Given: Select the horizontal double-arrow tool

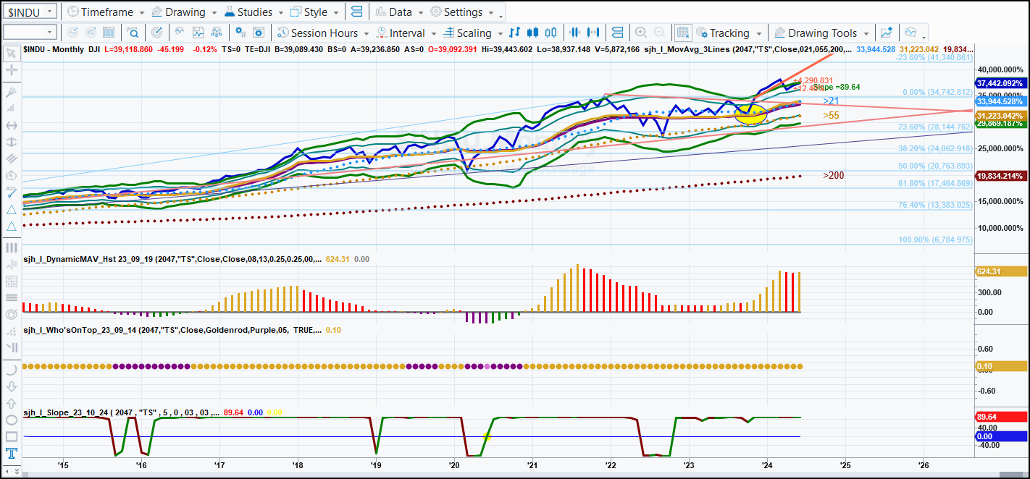Looking at the screenshot, I should pos(11,125).
